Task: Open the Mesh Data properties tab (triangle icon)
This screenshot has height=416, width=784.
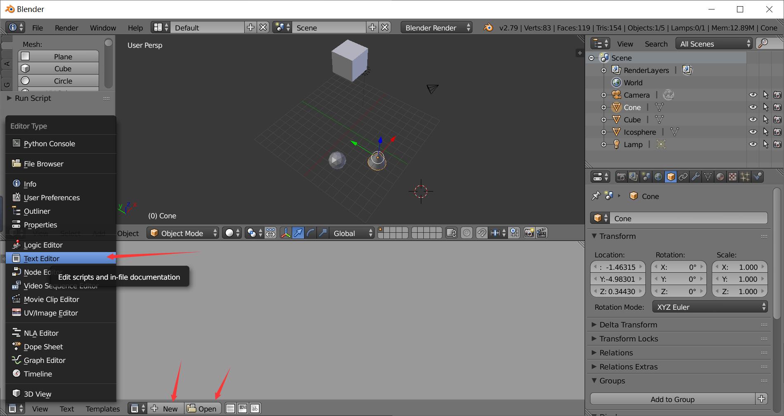Action: (708, 177)
